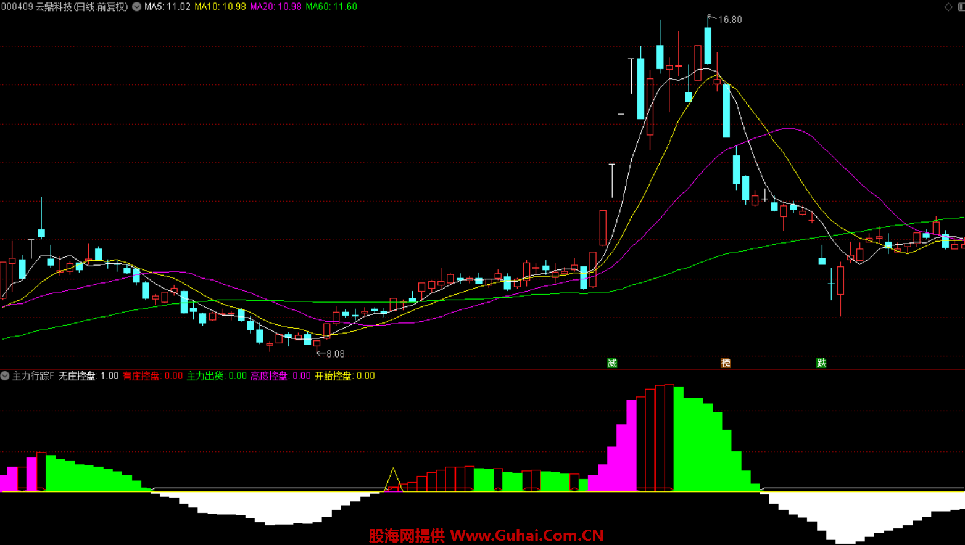Click the yellow triangle signal in indicator panel
This screenshot has width=965, height=545.
click(393, 480)
